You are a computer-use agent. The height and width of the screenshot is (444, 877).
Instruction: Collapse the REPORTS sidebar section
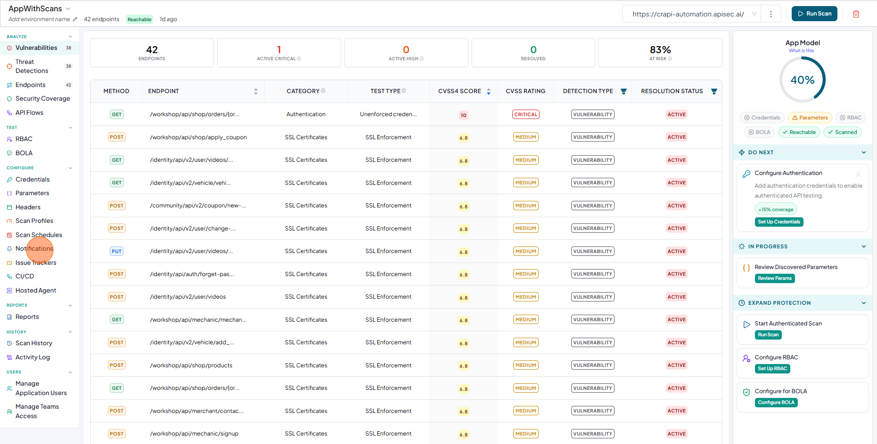pos(70,305)
